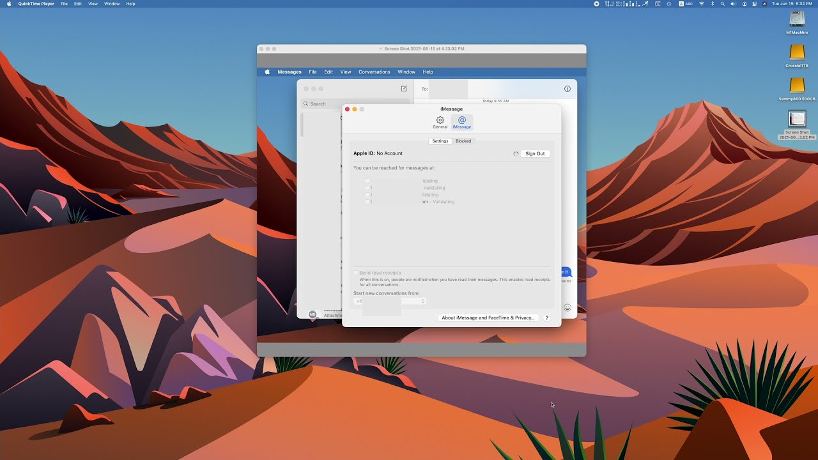Click the Apple ID: No Account label
The image size is (818, 460).
[378, 153]
